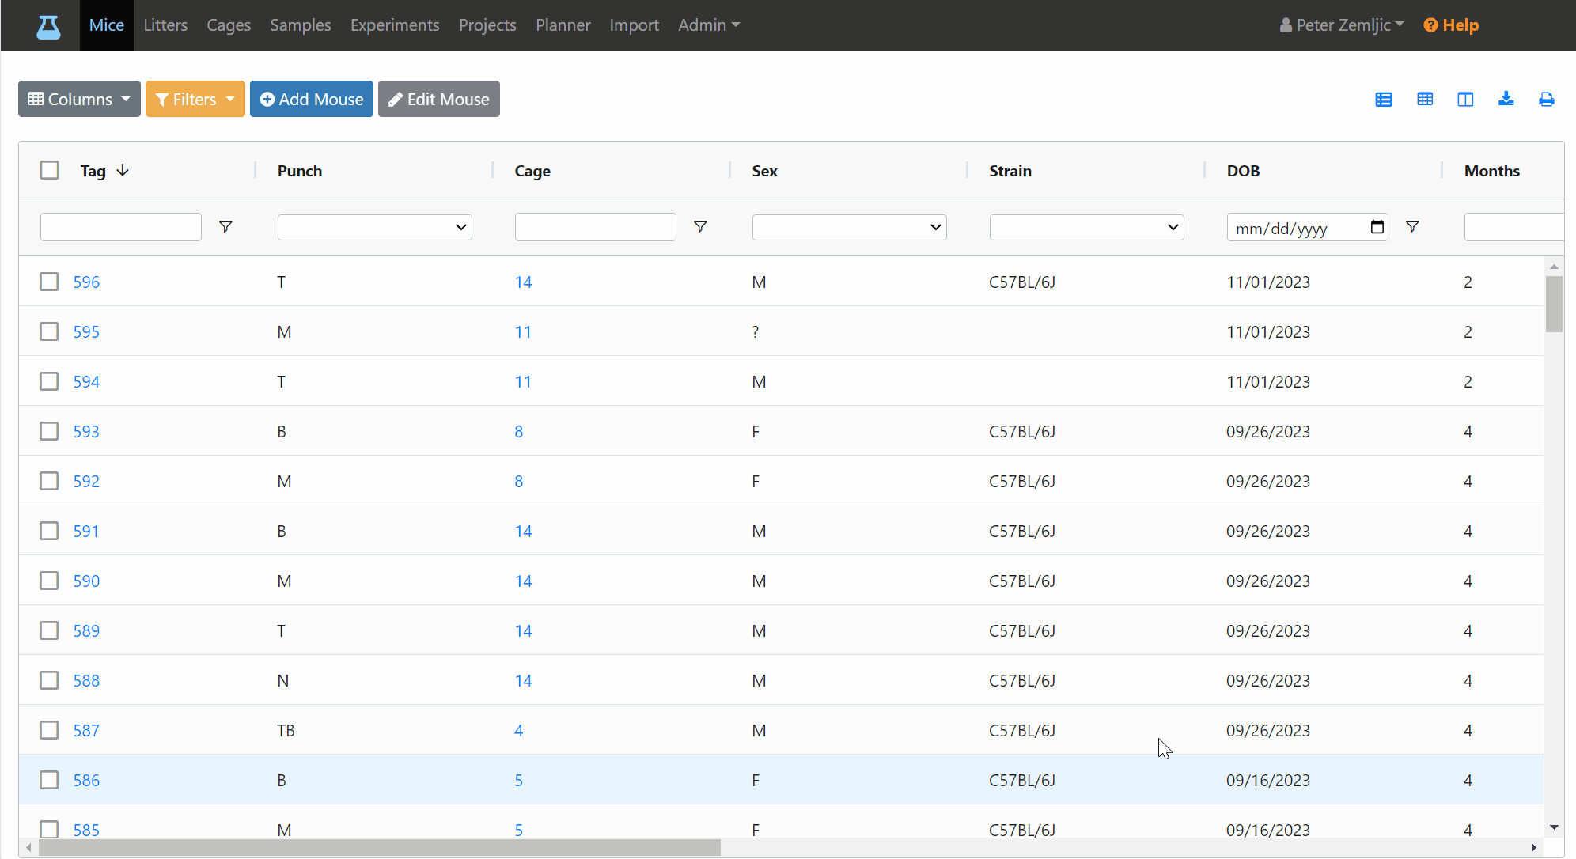Switch to grid table view icon
Image resolution: width=1576 pixels, height=859 pixels.
tap(1425, 100)
